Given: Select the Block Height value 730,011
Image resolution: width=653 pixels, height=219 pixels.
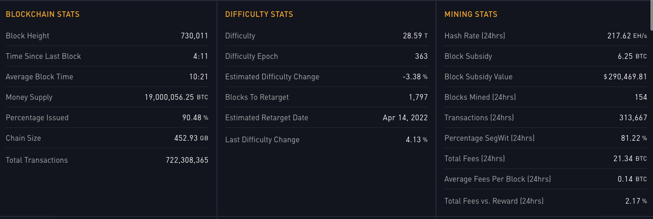Looking at the screenshot, I should (194, 36).
